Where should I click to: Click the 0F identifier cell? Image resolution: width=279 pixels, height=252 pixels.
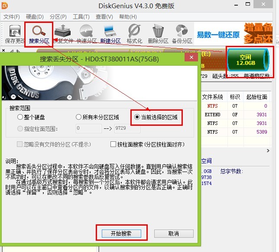coord(235,115)
